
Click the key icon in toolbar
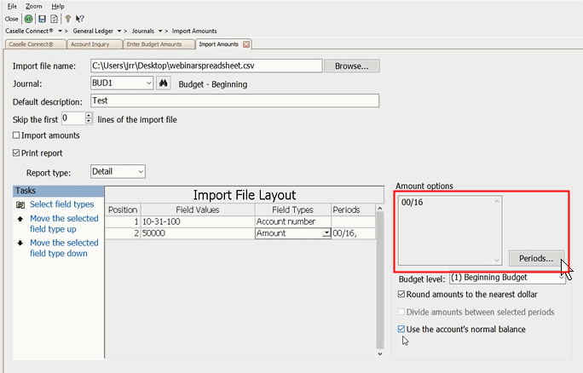[67, 19]
